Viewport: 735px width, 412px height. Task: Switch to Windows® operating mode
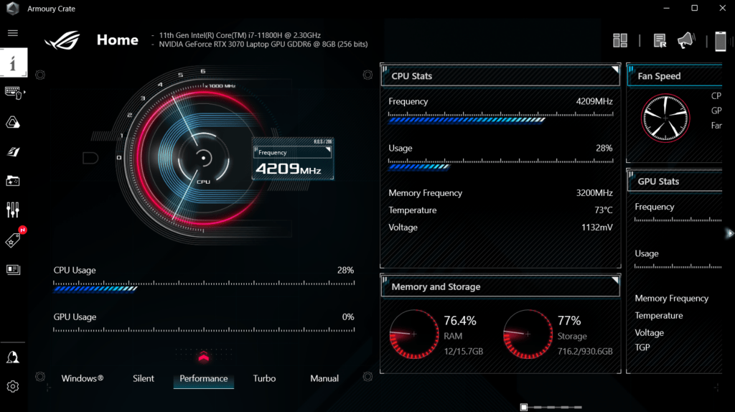pyautogui.click(x=83, y=378)
